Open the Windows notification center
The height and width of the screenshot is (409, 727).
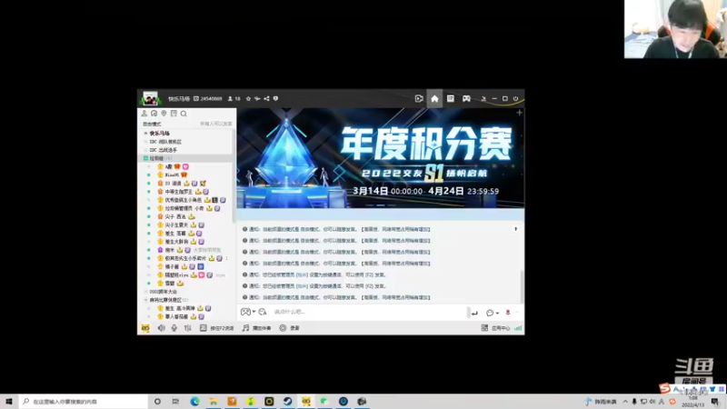coord(715,402)
